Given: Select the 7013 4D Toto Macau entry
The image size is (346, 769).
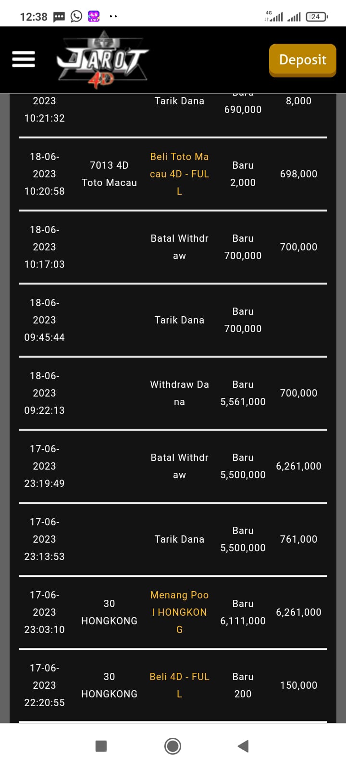Looking at the screenshot, I should click(x=109, y=174).
